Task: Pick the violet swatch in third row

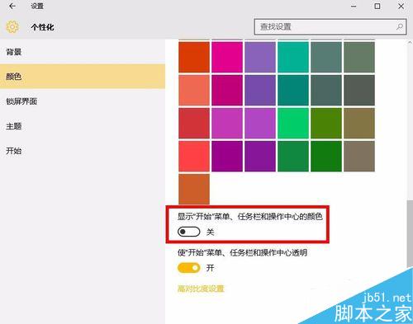Action: (260, 123)
